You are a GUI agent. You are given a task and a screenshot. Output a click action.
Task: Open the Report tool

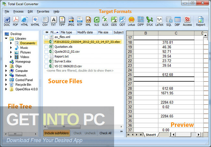201,21
